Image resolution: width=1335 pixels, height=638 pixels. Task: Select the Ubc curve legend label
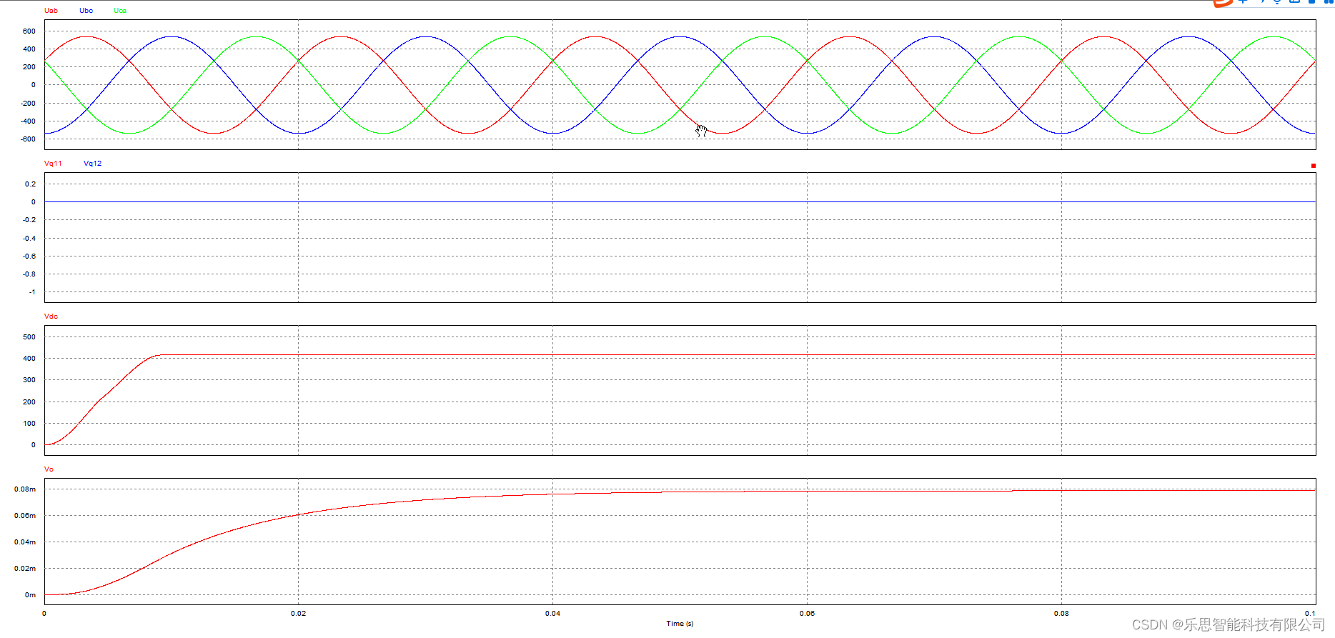tap(86, 11)
